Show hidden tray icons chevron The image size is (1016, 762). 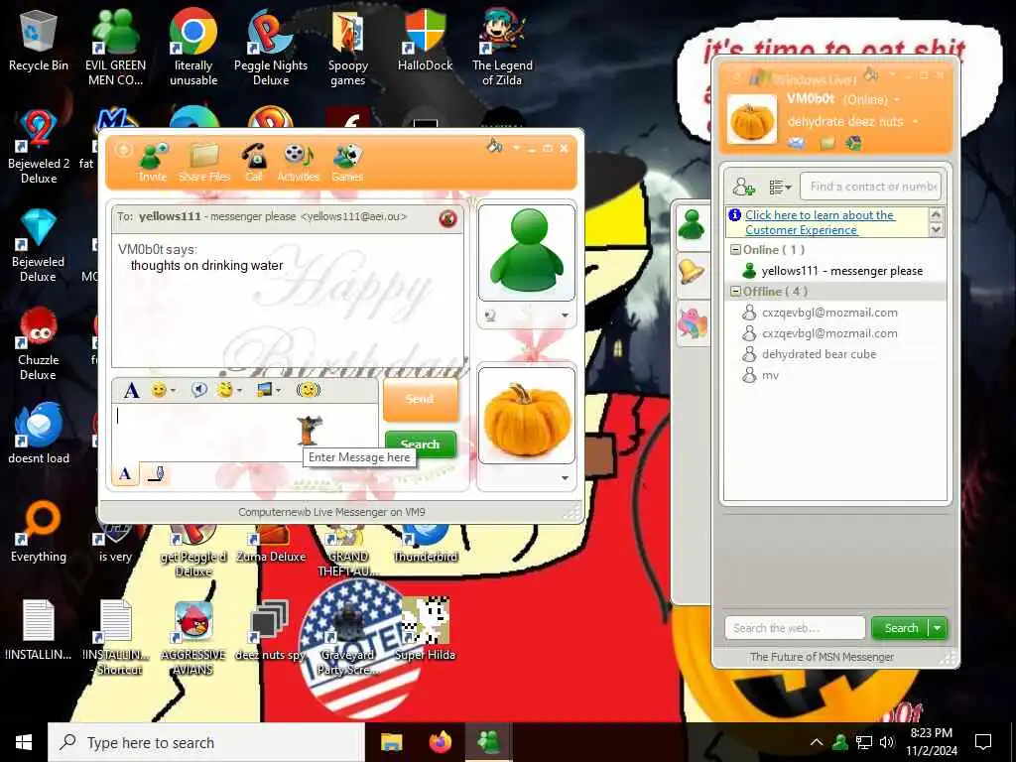pos(817,741)
